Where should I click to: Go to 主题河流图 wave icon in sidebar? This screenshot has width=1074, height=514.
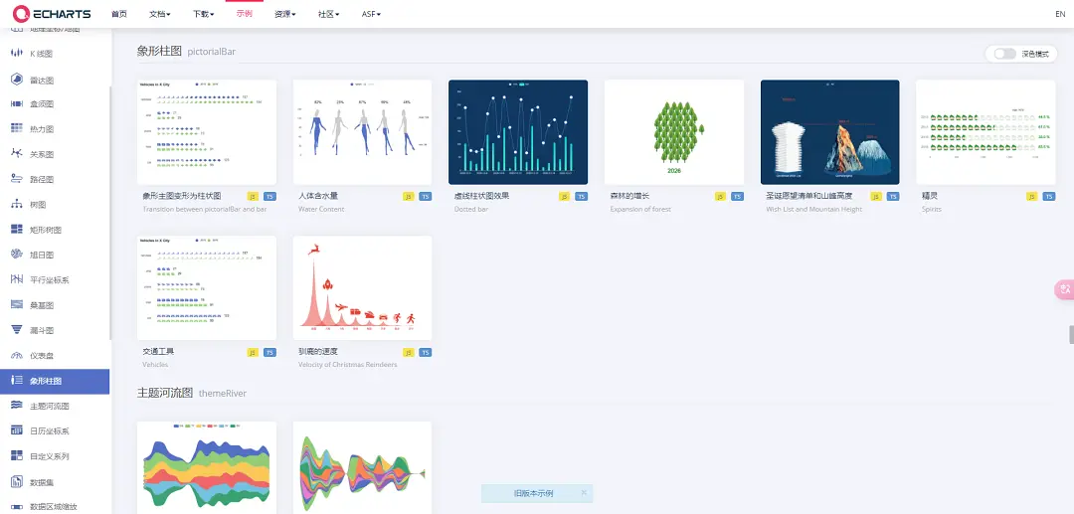pos(17,406)
